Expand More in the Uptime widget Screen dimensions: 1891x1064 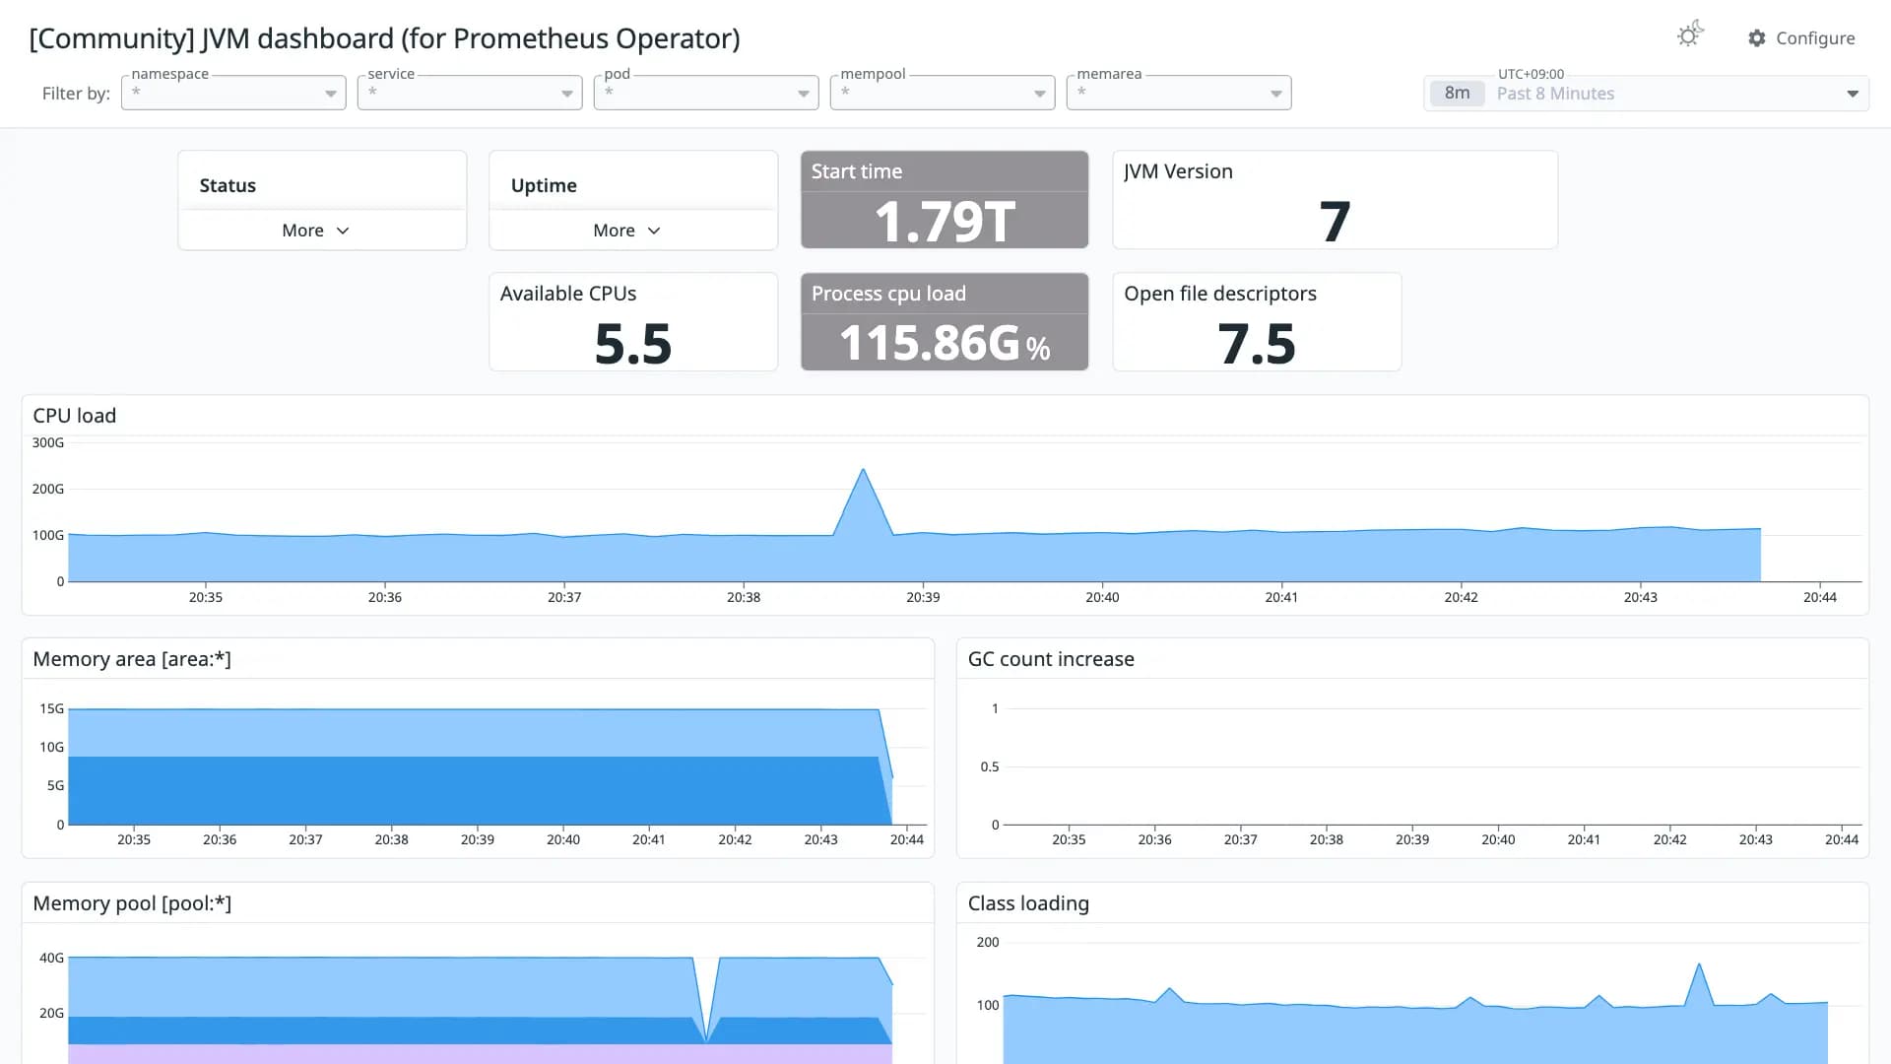click(x=626, y=231)
